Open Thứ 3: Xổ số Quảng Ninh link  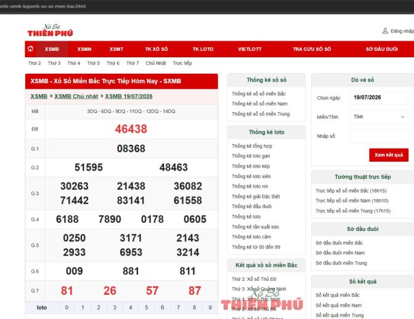[x=259, y=289]
